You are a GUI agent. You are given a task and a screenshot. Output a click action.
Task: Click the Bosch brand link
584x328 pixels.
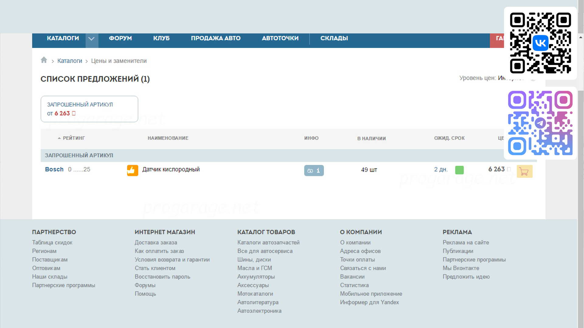54,169
